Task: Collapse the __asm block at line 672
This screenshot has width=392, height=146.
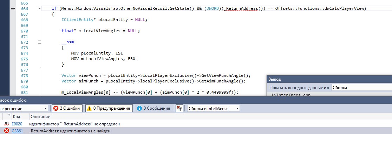Action: 39,42
